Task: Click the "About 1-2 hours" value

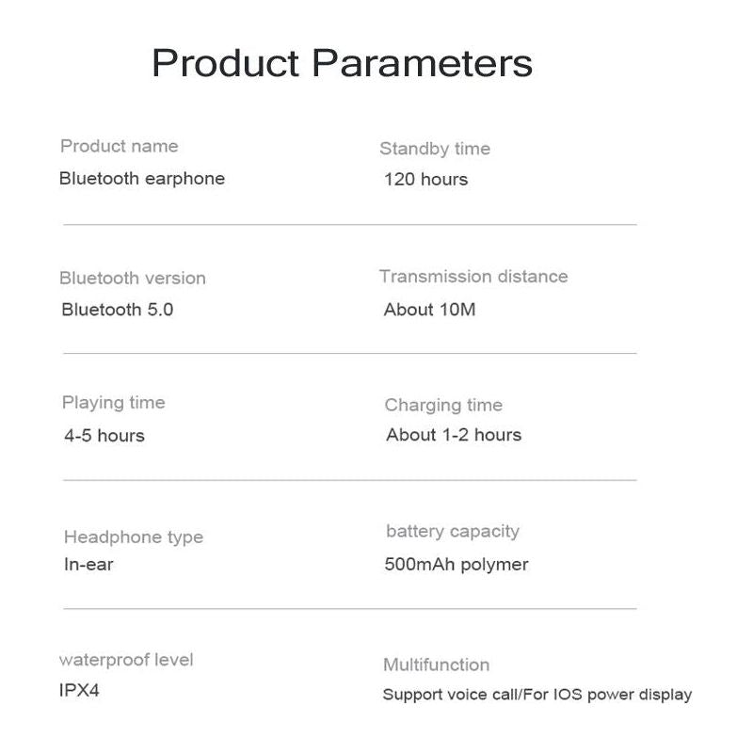Action: [454, 435]
